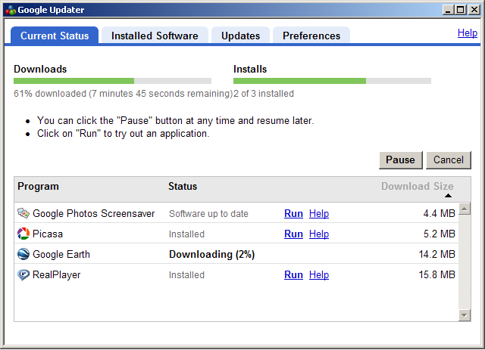Select the "Picasa" program name
The image size is (485, 350).
point(48,234)
